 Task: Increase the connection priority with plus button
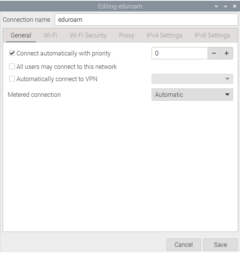227,54
